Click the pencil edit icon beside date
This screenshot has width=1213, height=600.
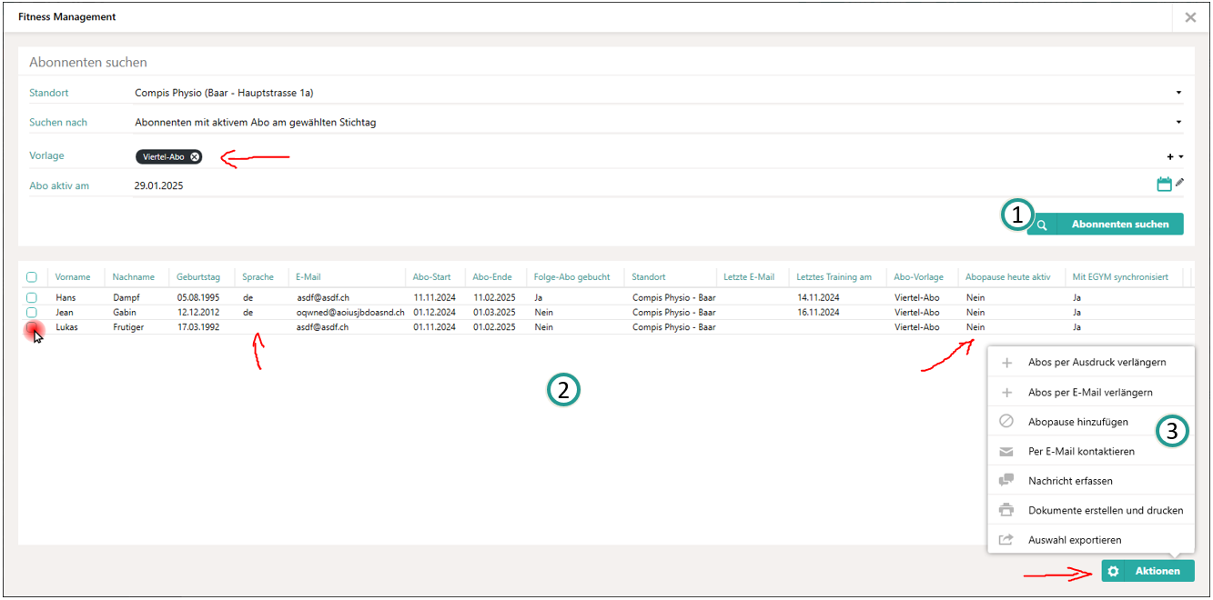click(1180, 183)
